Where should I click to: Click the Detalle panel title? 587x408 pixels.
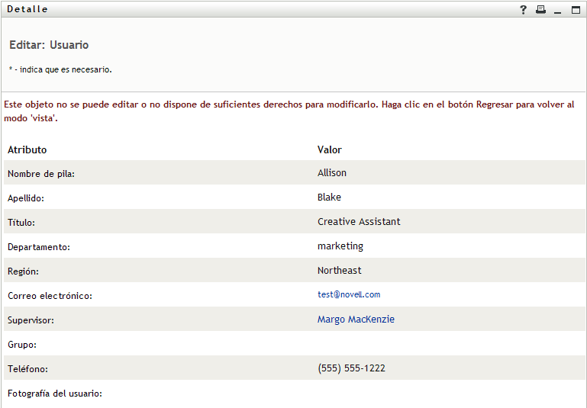coord(27,9)
